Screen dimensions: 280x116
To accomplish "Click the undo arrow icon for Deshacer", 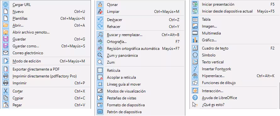I will (100, 19).
